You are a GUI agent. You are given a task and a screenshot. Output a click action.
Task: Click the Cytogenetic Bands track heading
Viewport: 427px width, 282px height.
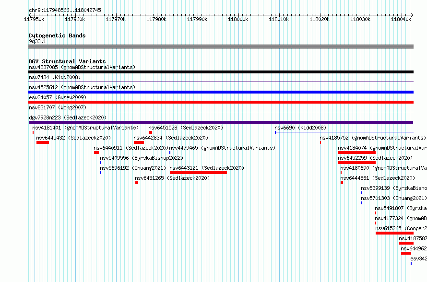[x=57, y=35]
